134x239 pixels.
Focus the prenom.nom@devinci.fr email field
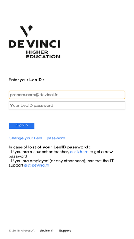pos(67,95)
